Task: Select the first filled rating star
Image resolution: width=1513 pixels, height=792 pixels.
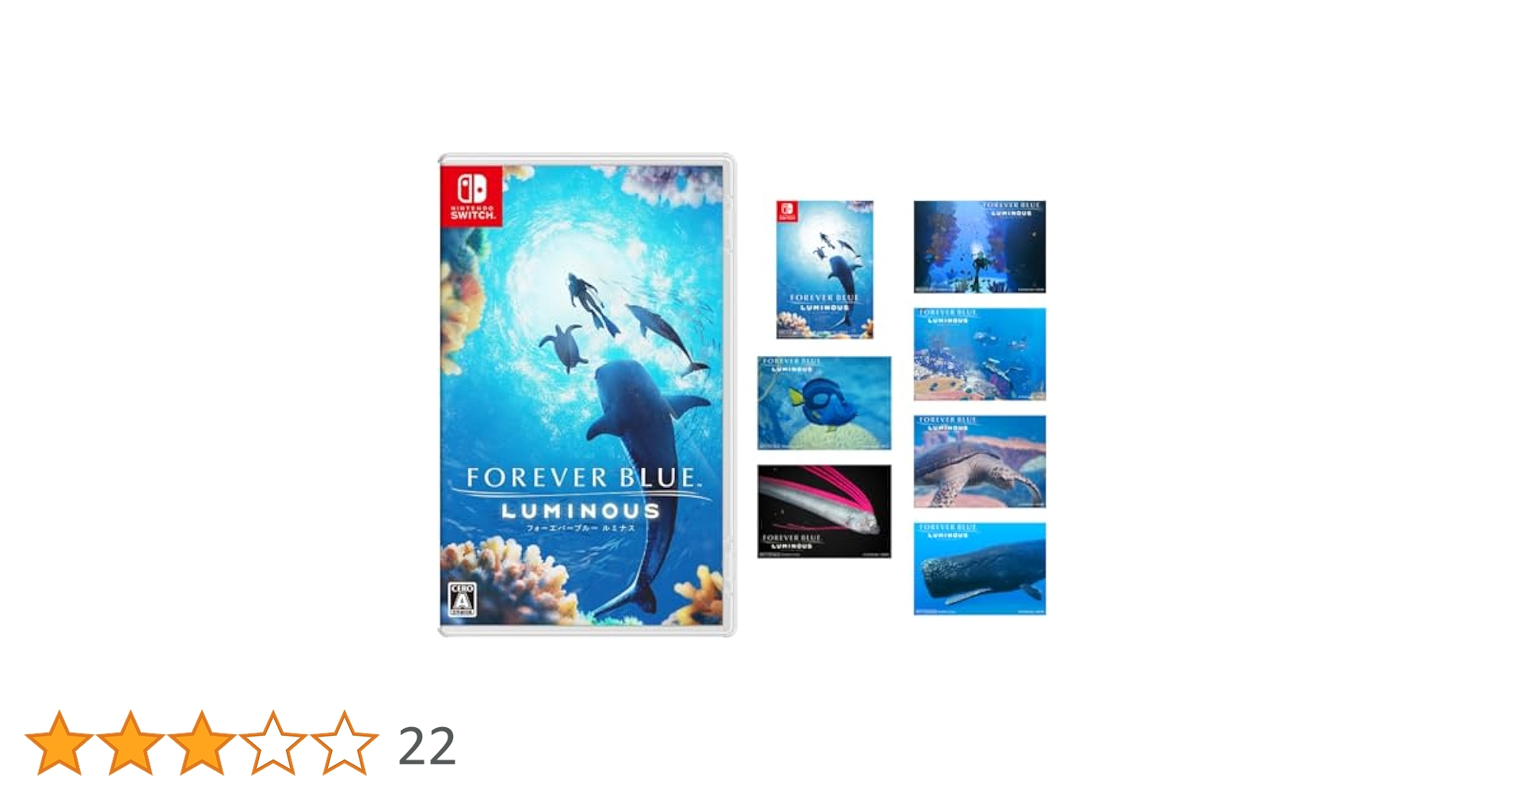Action: (x=59, y=744)
